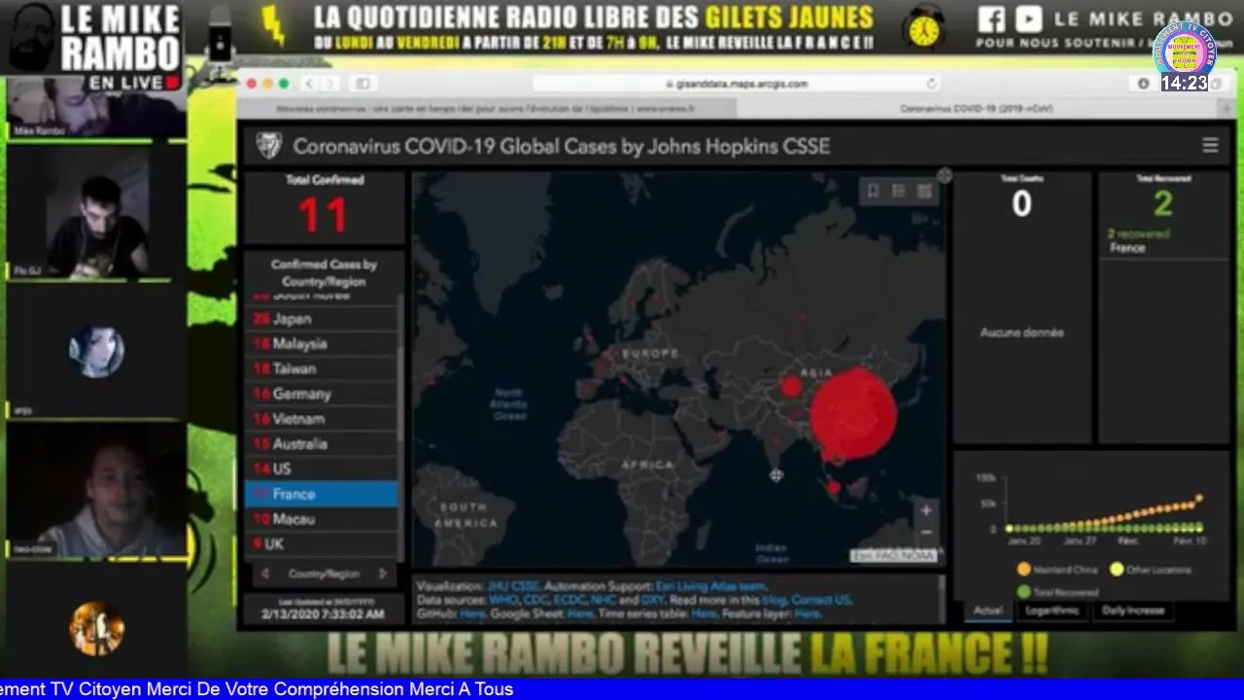Click Safari's back navigation arrow
Image resolution: width=1244 pixels, height=700 pixels.
click(310, 84)
